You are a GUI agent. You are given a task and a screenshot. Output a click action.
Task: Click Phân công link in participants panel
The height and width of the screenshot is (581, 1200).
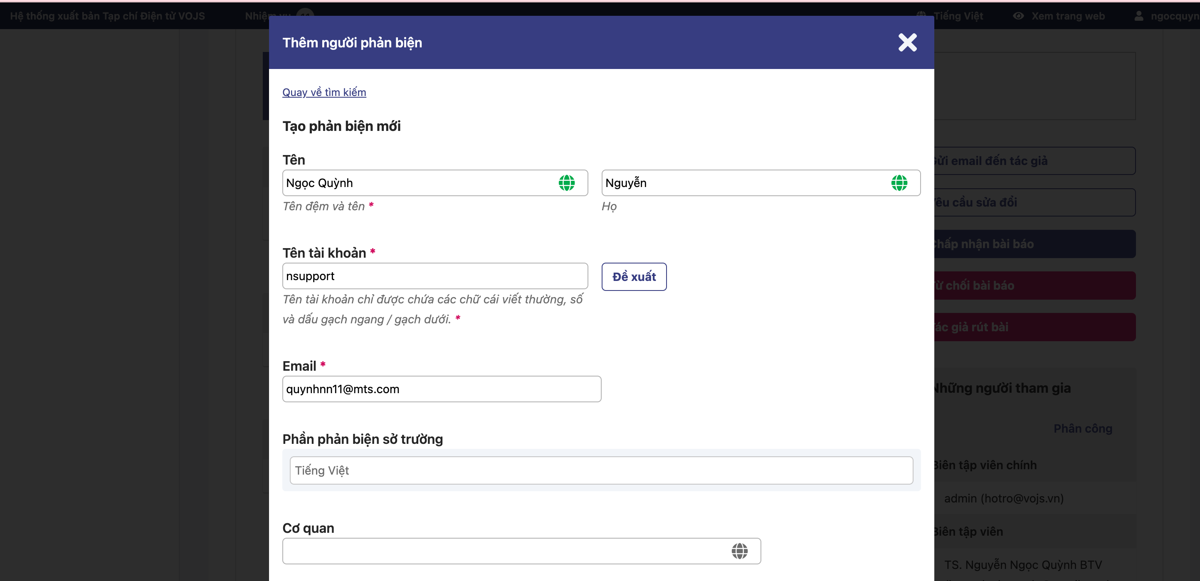coord(1083,428)
